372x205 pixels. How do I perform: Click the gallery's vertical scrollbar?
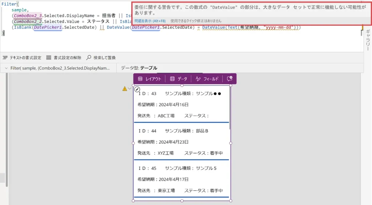pos(230,109)
